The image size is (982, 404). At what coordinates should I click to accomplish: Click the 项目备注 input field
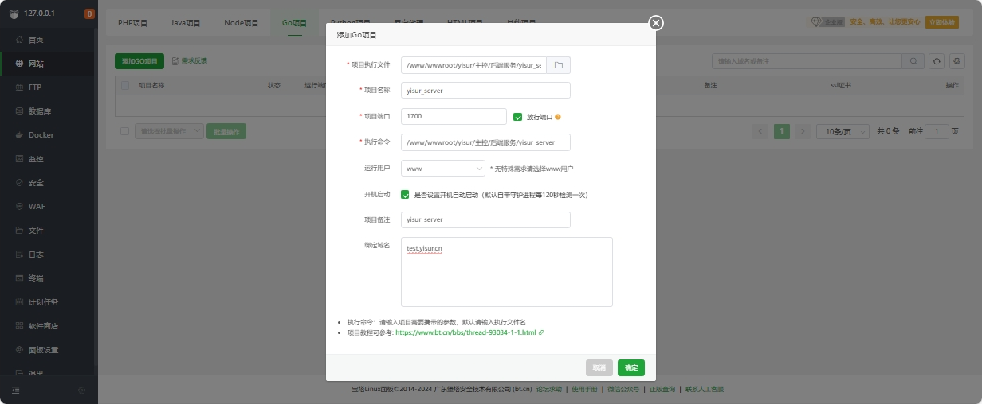485,219
